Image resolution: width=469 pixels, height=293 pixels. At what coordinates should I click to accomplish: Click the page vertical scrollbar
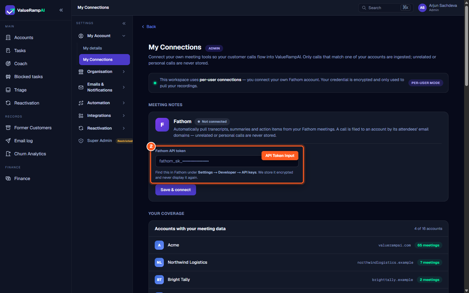[466, 46]
